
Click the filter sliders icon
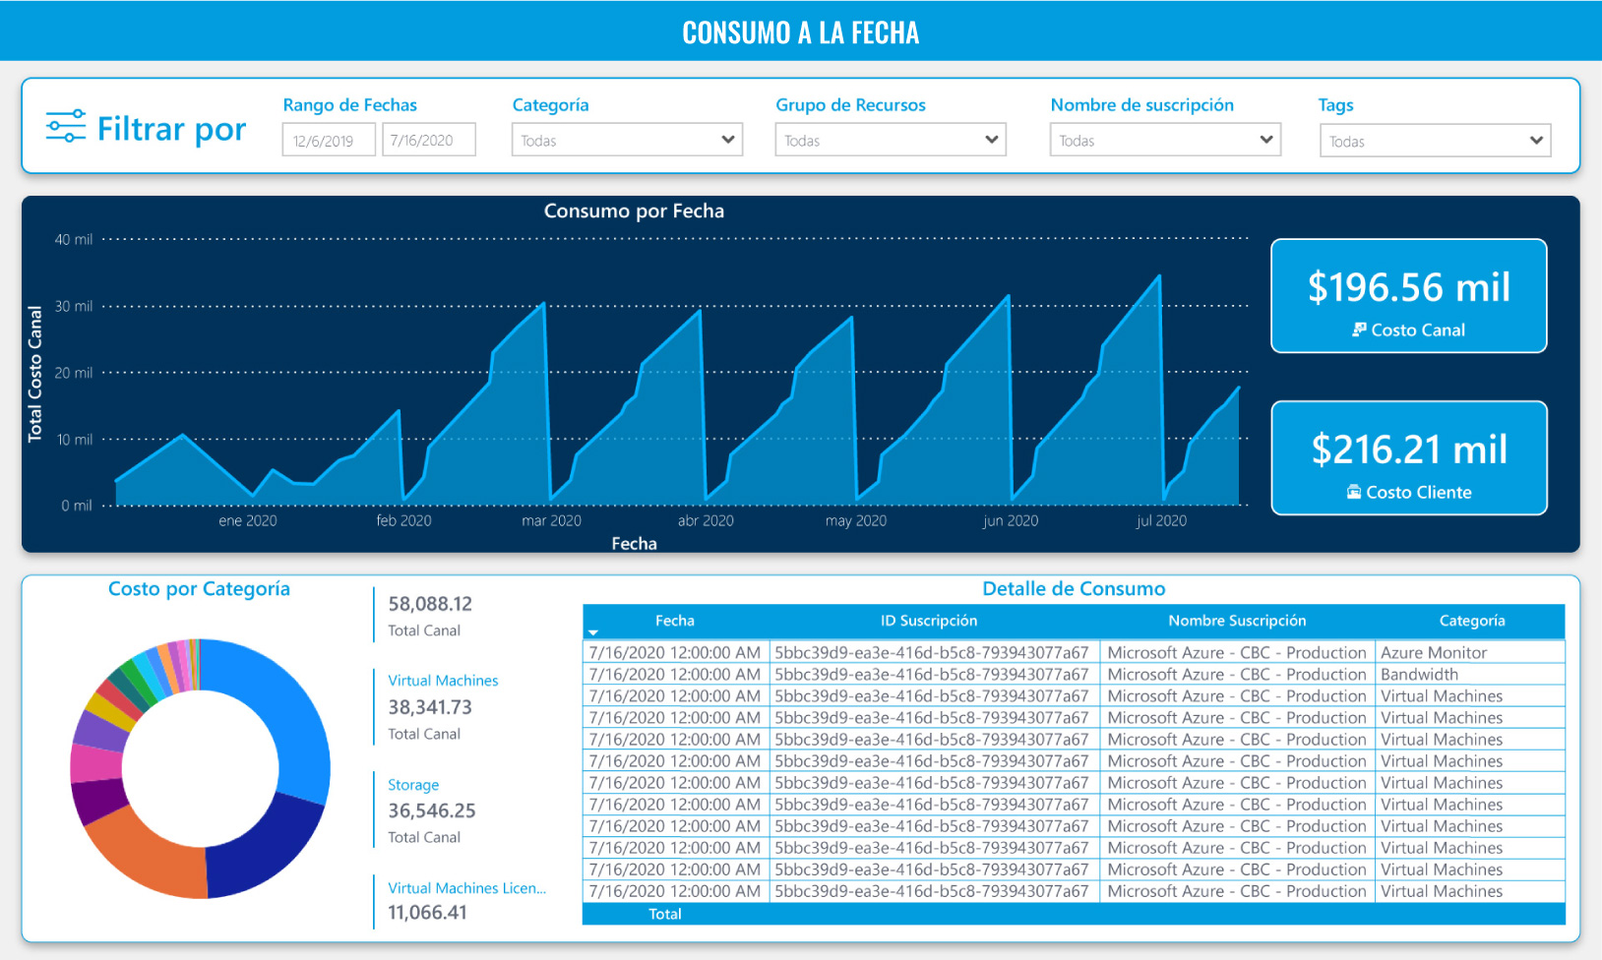pos(66,127)
